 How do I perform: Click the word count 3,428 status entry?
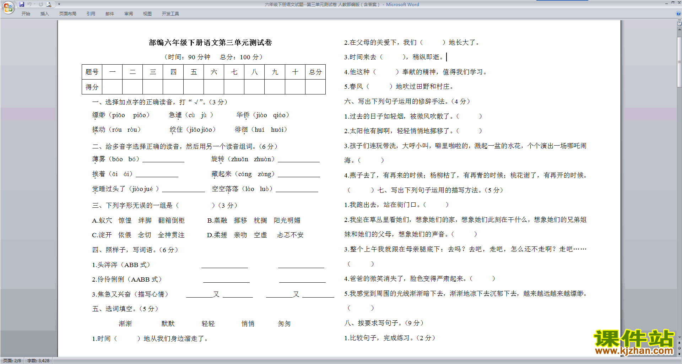pos(38,360)
